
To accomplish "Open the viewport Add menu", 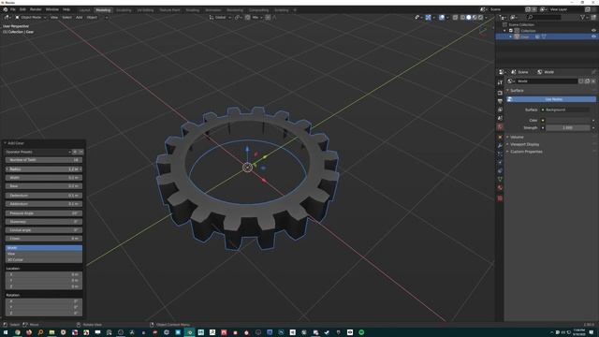I will click(79, 17).
